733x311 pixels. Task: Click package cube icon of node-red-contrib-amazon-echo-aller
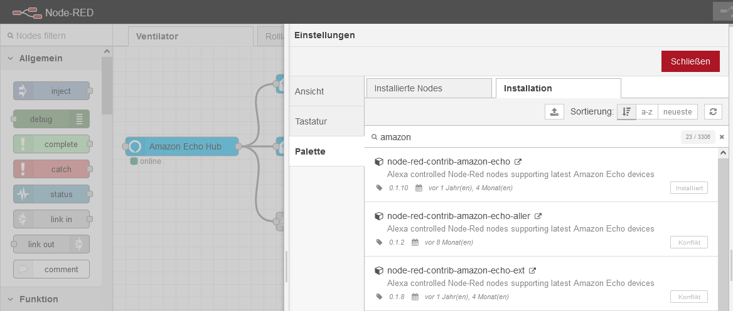point(379,217)
